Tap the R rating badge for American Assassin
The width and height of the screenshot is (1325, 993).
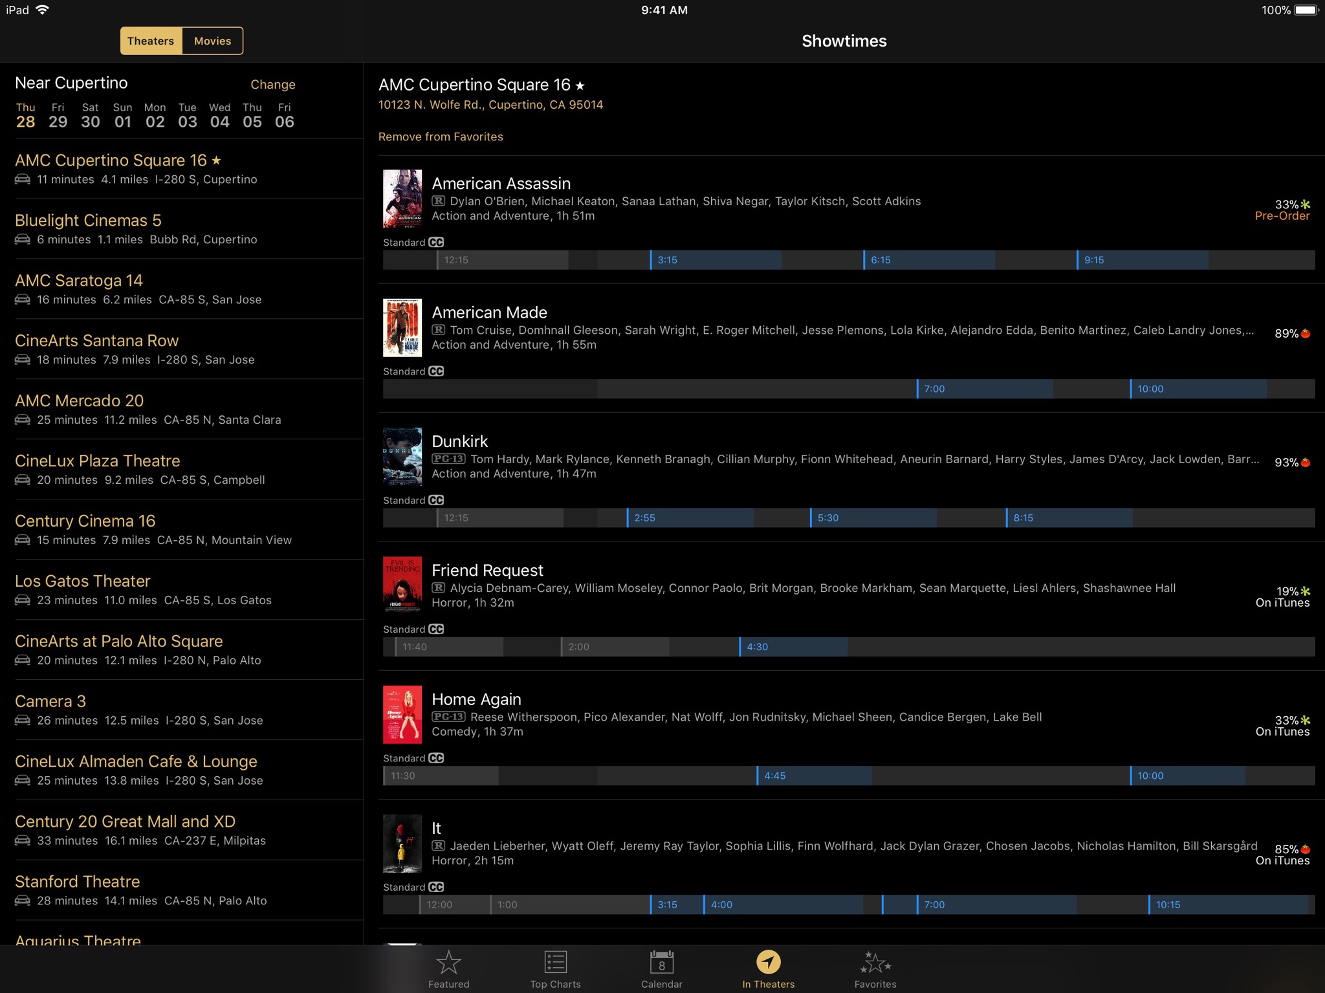439,201
